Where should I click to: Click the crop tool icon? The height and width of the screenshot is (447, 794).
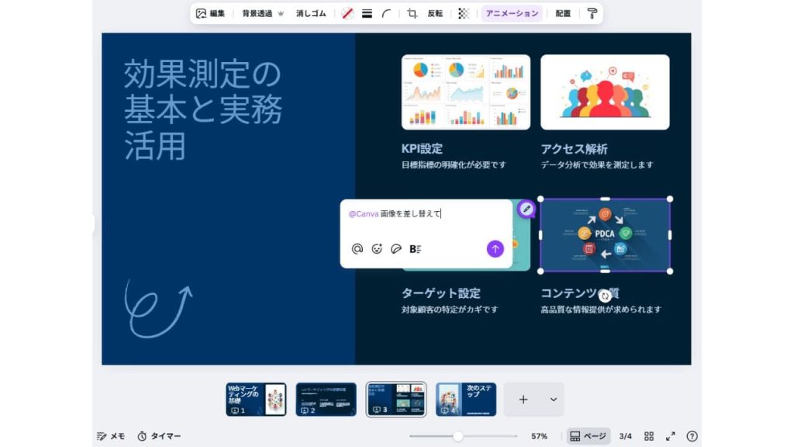point(413,13)
